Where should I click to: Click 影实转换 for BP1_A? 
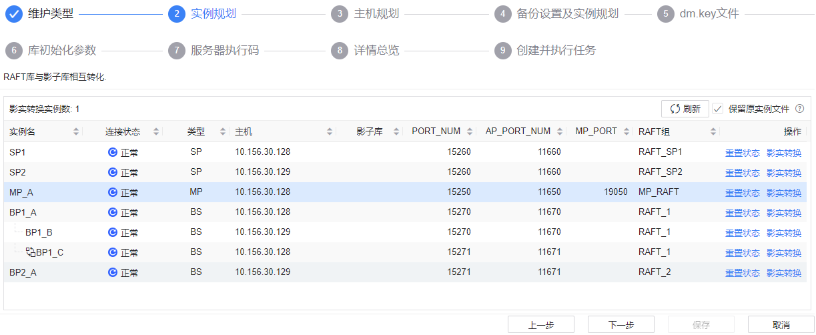pos(784,213)
